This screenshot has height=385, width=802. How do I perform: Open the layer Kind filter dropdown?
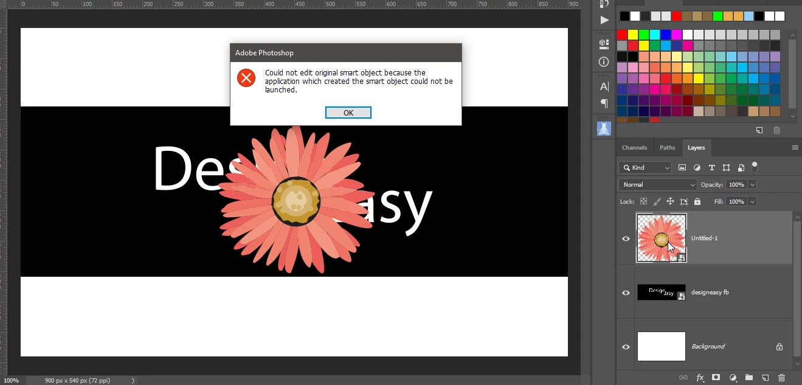pyautogui.click(x=645, y=167)
